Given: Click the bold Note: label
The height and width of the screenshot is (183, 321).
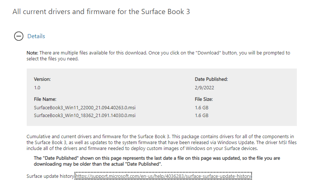Looking at the screenshot, I should click(32, 53).
